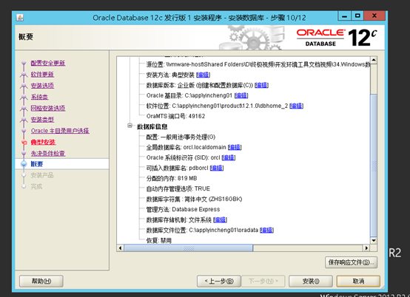
Task: Edit the 安装方法 setting
Action: pos(204,75)
